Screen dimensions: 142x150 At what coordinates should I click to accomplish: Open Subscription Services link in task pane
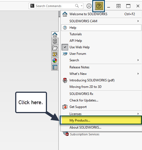pyautogui.click(x=85, y=134)
